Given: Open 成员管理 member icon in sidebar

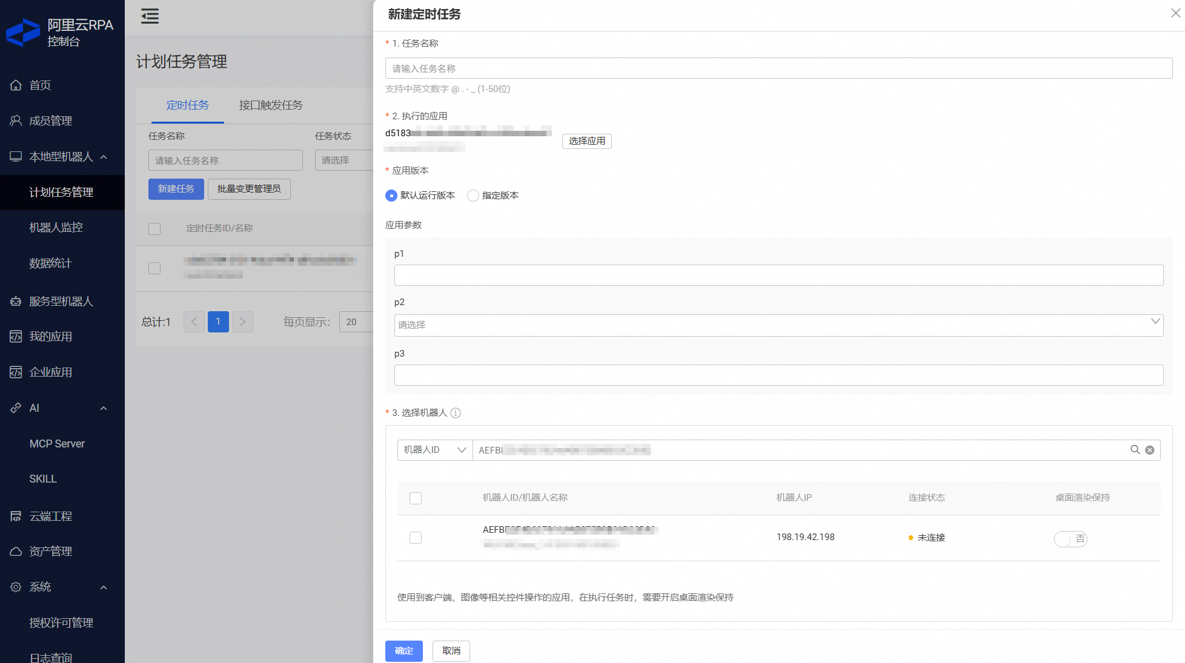Looking at the screenshot, I should [16, 121].
